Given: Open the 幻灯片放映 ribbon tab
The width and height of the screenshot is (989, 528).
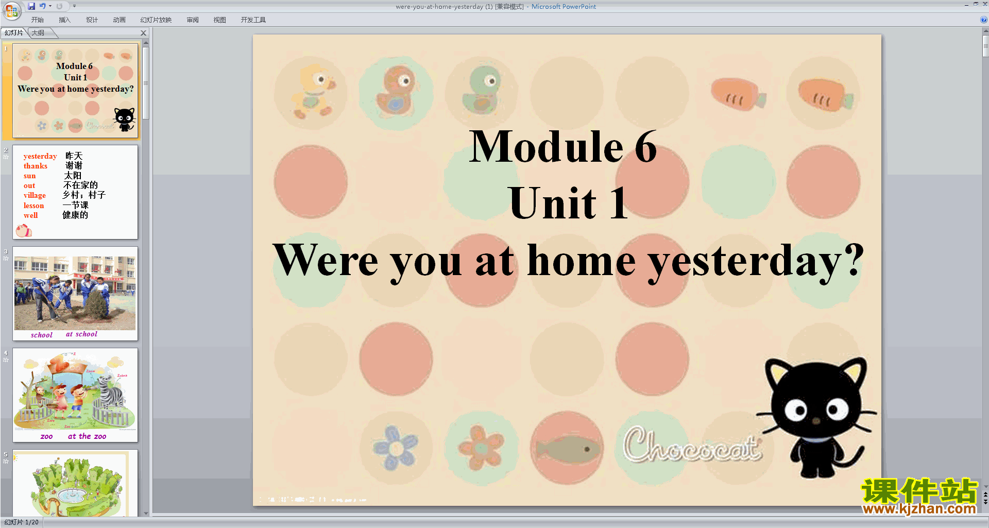Looking at the screenshot, I should pyautogui.click(x=156, y=20).
